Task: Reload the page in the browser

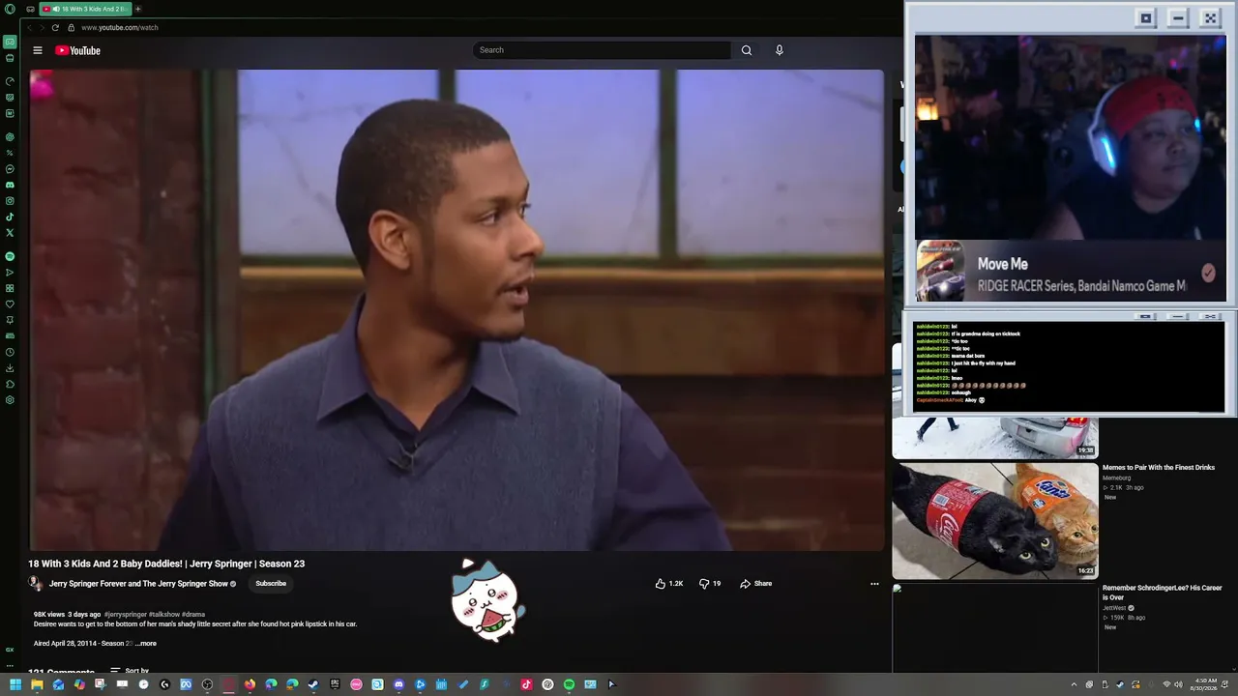Action: point(55,28)
